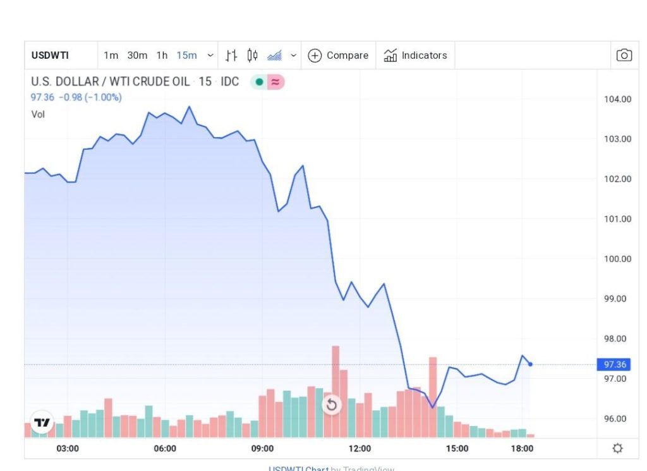Select the bars chart style icon
This screenshot has width=647, height=471.
click(x=231, y=55)
